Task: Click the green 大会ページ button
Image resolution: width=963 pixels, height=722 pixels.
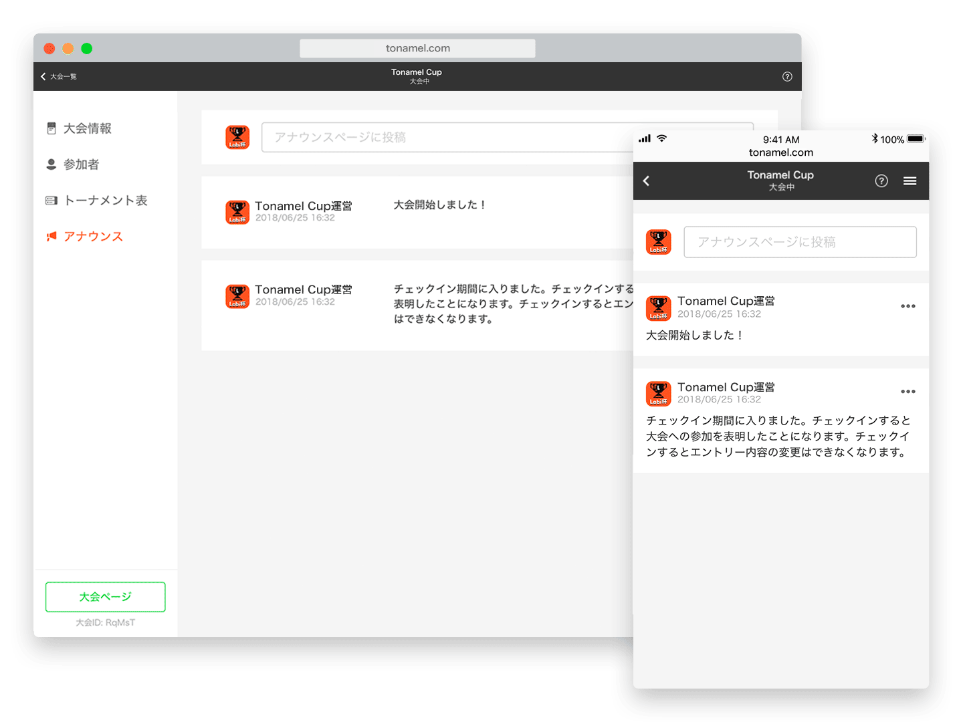Action: (106, 597)
